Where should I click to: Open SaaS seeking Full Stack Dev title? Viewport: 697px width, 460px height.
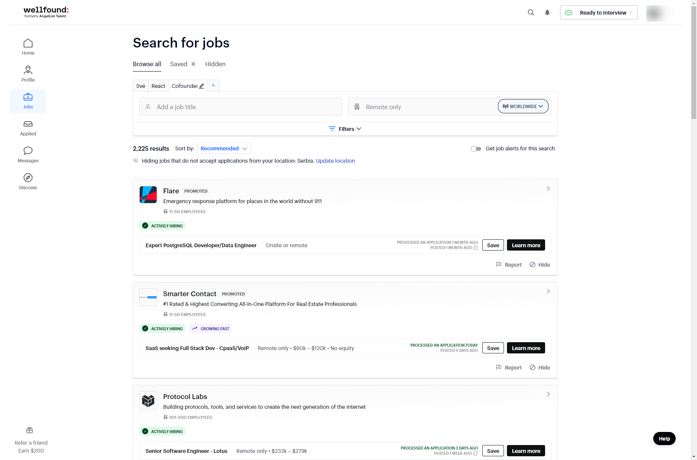click(x=197, y=348)
